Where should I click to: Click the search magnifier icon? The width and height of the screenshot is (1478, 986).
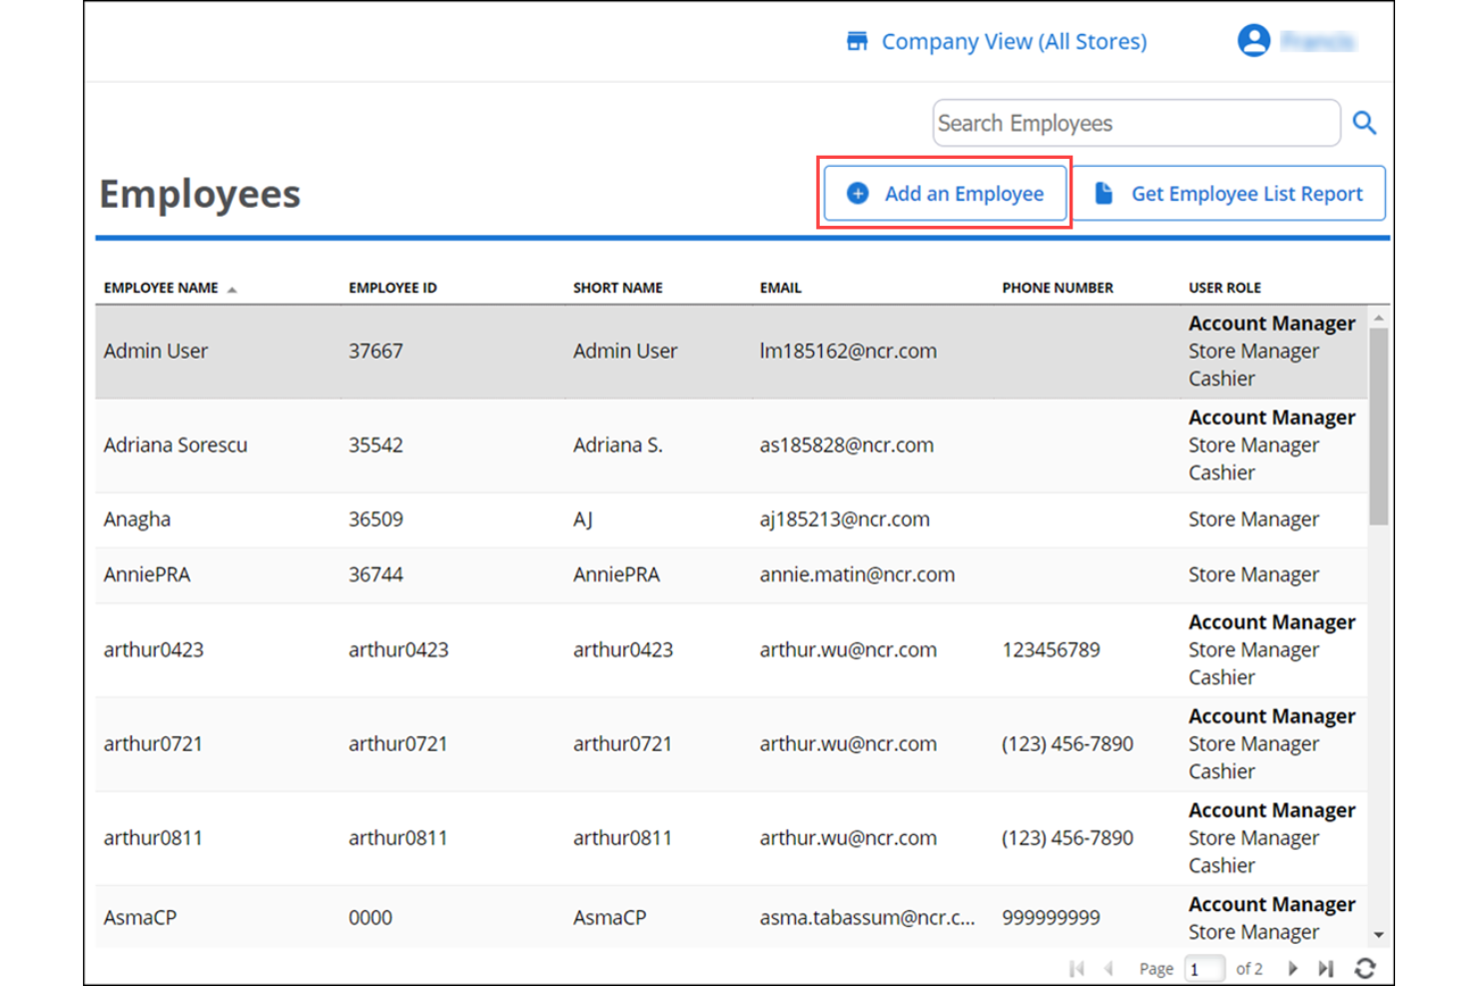(x=1365, y=122)
